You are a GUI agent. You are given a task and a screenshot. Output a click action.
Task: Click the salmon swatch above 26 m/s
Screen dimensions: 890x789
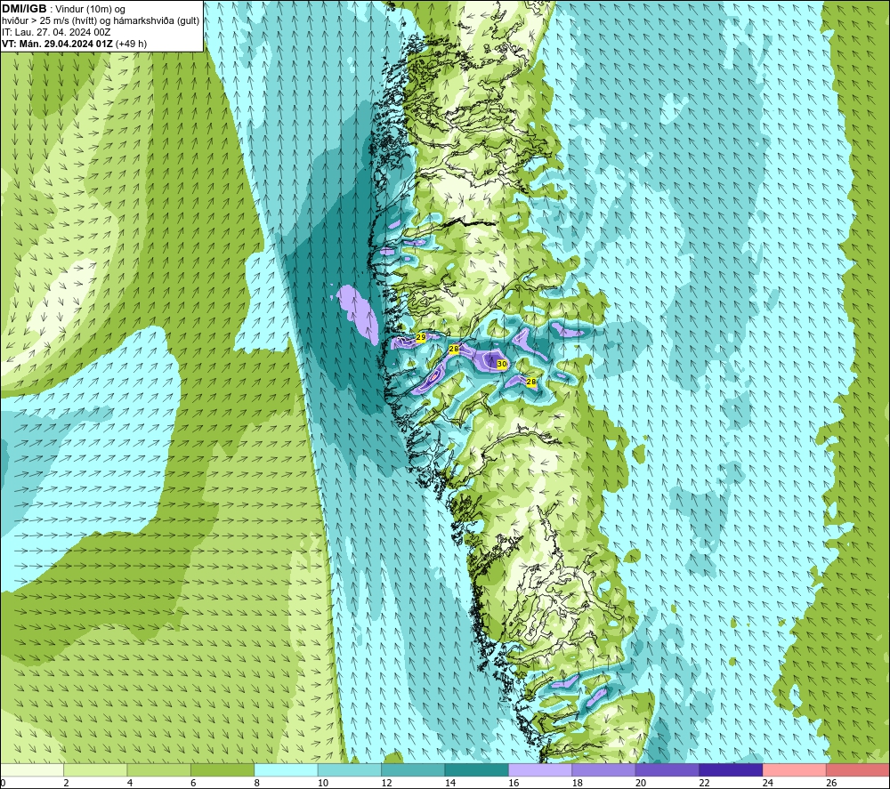coord(858,769)
